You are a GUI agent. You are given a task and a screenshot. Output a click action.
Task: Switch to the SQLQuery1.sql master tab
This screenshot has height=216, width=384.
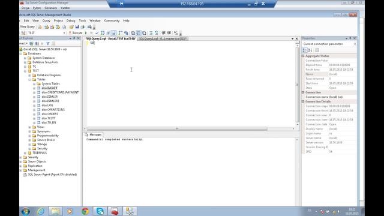pyautogui.click(x=163, y=38)
